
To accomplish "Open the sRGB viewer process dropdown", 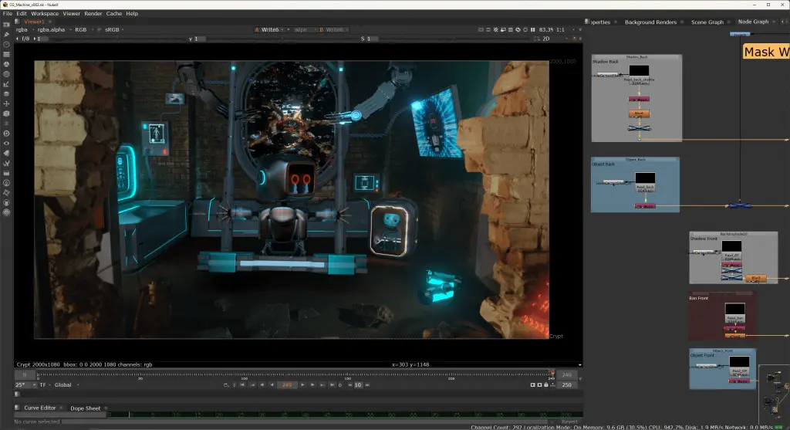I will 114,30.
